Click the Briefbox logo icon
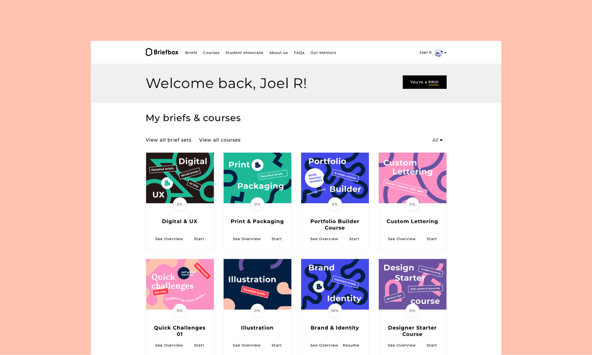The height and width of the screenshot is (355, 592). [x=149, y=52]
